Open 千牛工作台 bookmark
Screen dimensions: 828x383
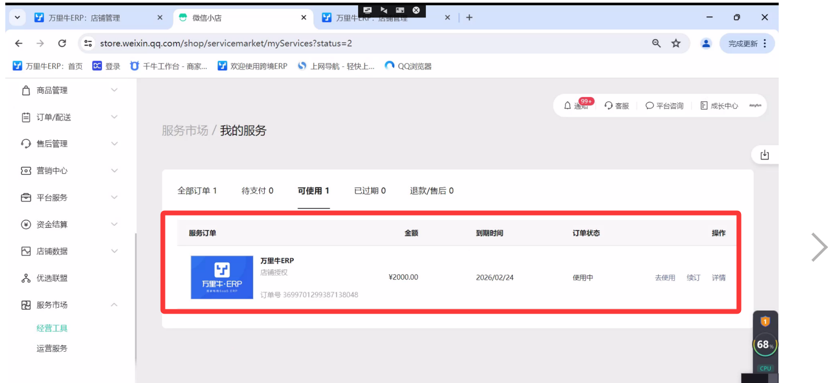168,66
